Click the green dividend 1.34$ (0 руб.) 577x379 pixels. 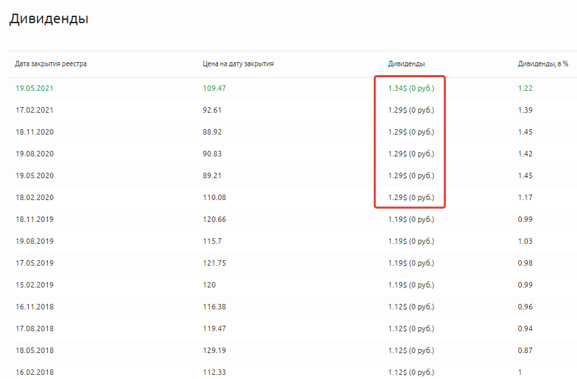[411, 88]
